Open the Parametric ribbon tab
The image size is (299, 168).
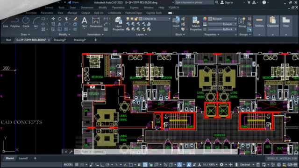(x=47, y=13)
